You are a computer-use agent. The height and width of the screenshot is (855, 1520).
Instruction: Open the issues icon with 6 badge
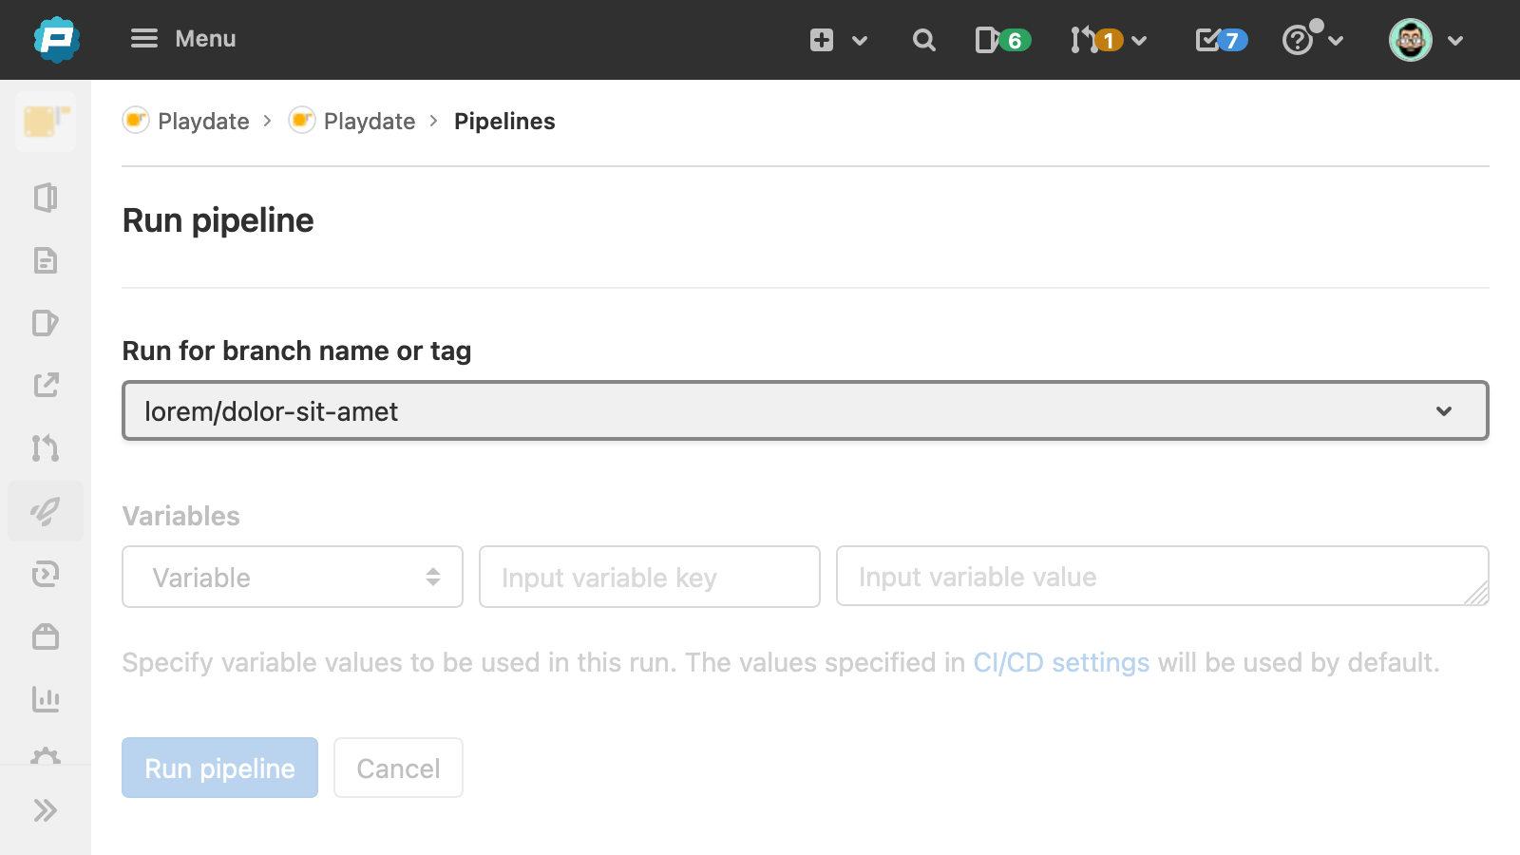tap(1002, 40)
